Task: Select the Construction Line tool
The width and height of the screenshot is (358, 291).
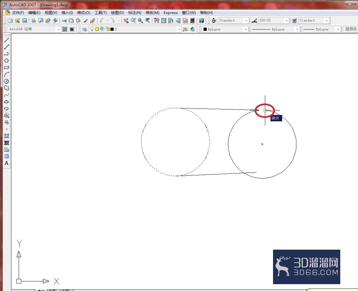Action: tap(7, 47)
